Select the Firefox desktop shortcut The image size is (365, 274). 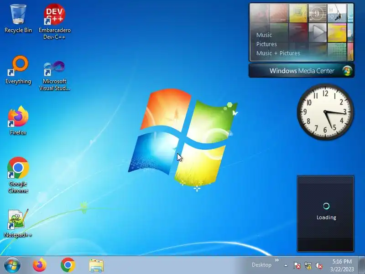coord(18,121)
